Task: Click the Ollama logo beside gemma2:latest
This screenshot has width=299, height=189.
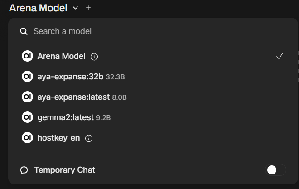Action: (x=27, y=117)
